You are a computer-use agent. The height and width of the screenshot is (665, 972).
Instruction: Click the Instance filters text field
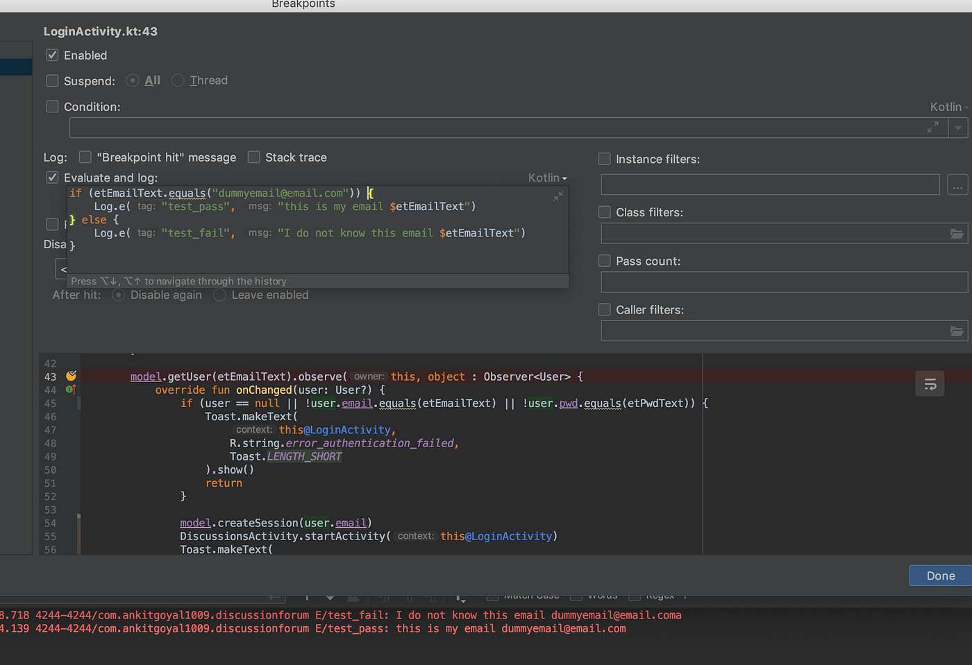pyautogui.click(x=770, y=184)
